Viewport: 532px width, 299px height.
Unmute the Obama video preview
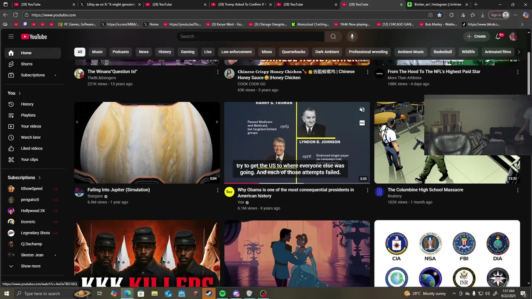coord(362,110)
